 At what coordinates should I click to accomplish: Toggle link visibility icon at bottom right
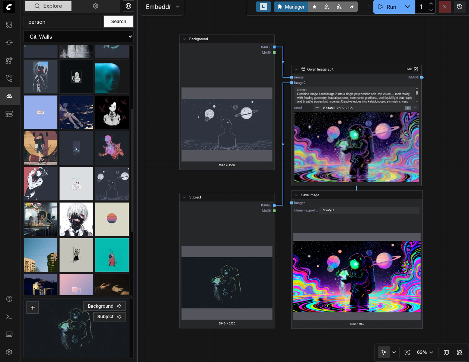click(460, 352)
